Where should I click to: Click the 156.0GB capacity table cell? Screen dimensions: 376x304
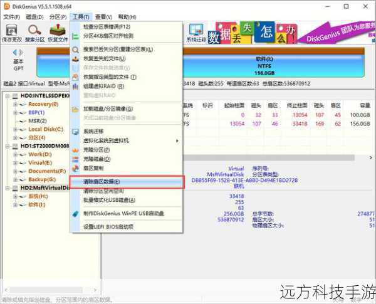tap(360, 124)
